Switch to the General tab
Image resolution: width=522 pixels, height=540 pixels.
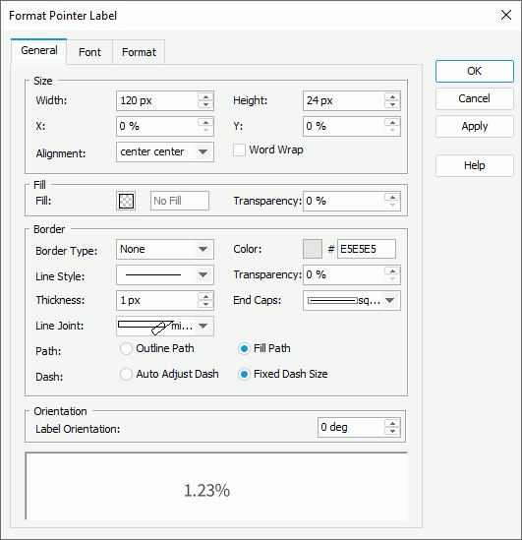pos(39,50)
